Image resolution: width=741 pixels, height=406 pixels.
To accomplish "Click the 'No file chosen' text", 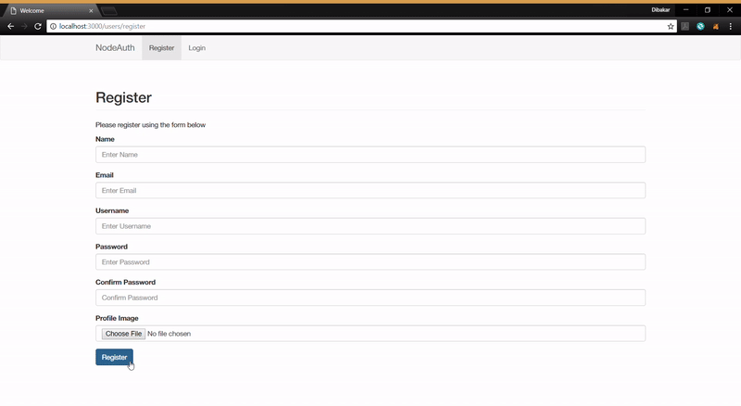I will coord(170,334).
